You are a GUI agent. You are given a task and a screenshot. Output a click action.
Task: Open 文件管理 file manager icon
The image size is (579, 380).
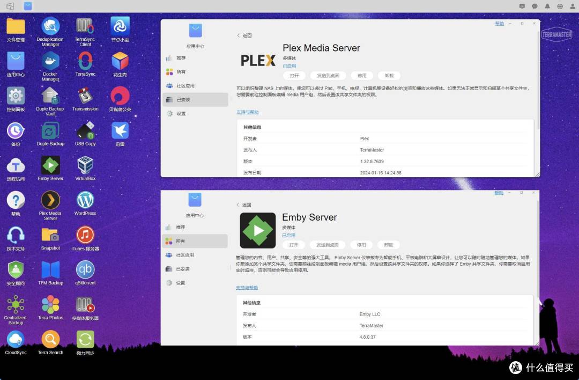pyautogui.click(x=16, y=26)
